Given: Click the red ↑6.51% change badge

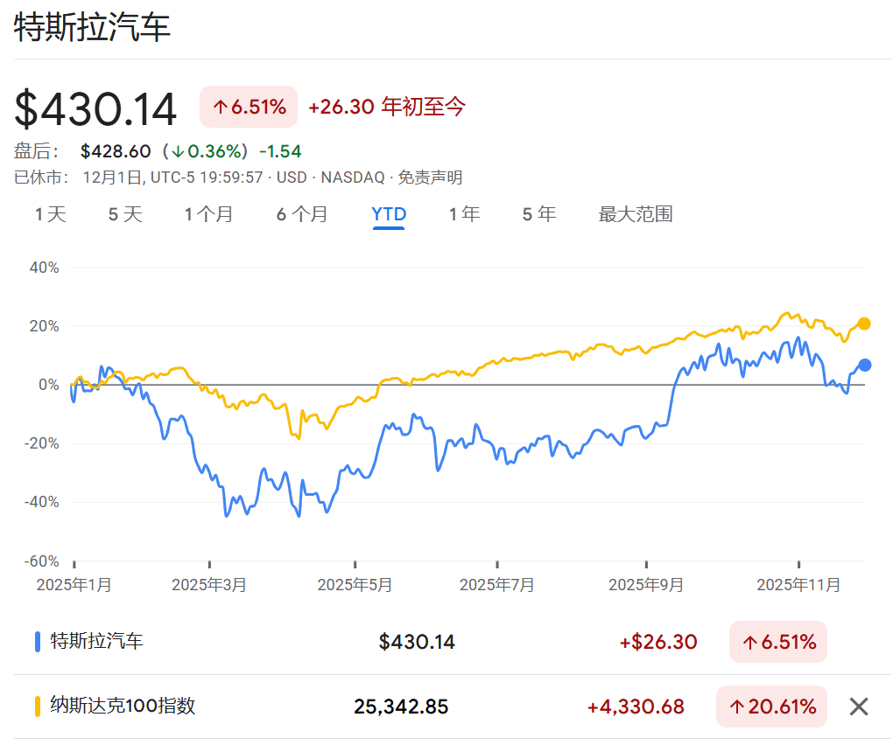Looking at the screenshot, I should point(248,106).
